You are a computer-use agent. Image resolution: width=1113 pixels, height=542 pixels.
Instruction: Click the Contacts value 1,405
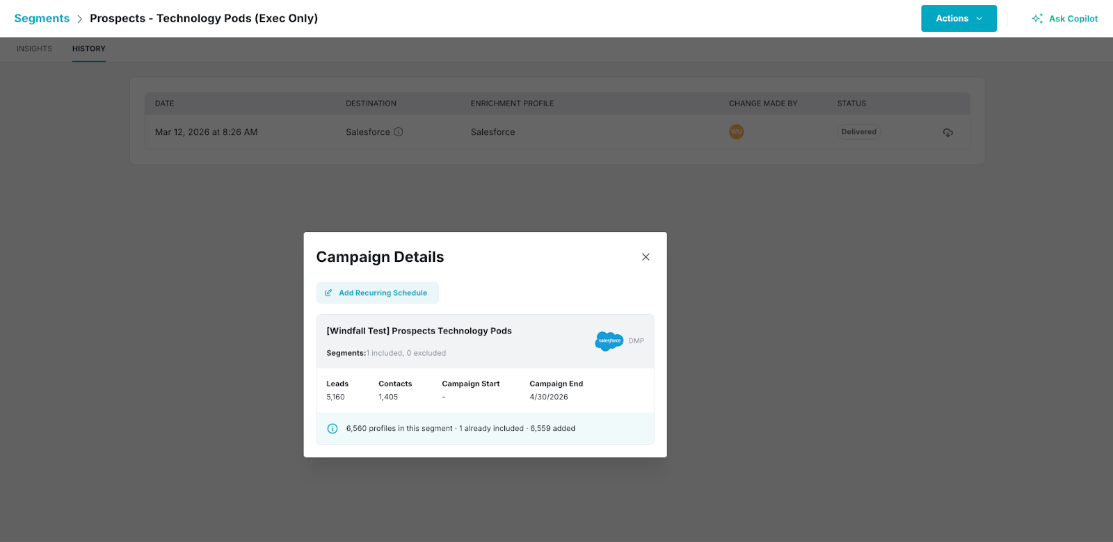388,397
